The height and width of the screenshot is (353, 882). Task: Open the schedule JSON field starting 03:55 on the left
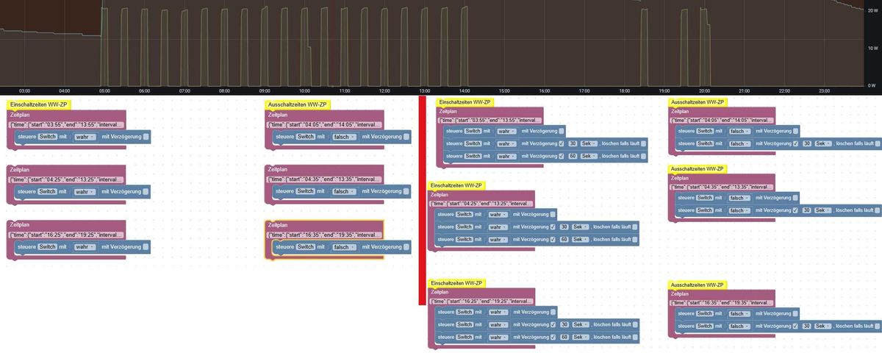66,126
